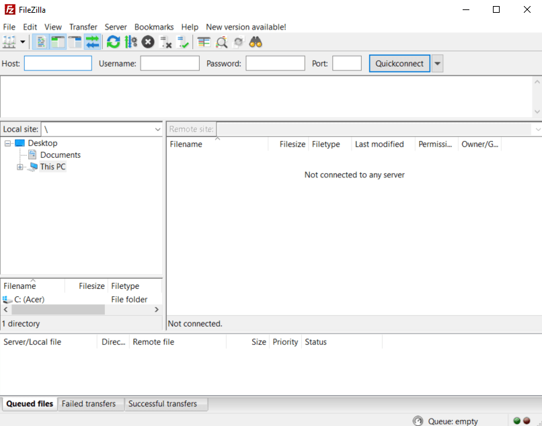Open the Help menu
Image resolution: width=542 pixels, height=426 pixels.
pos(190,27)
